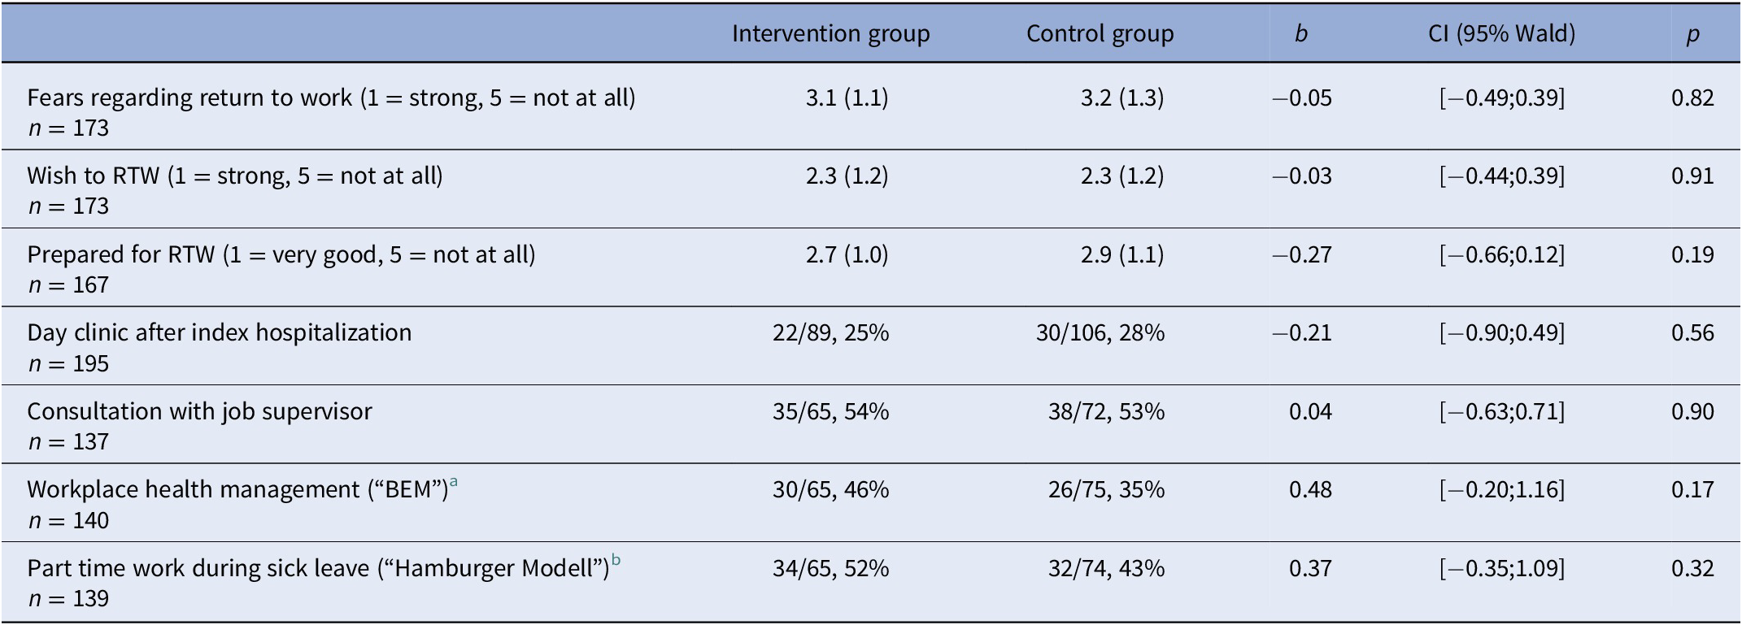
Task: Click footnote link a after BEM
Action: [x=454, y=482]
